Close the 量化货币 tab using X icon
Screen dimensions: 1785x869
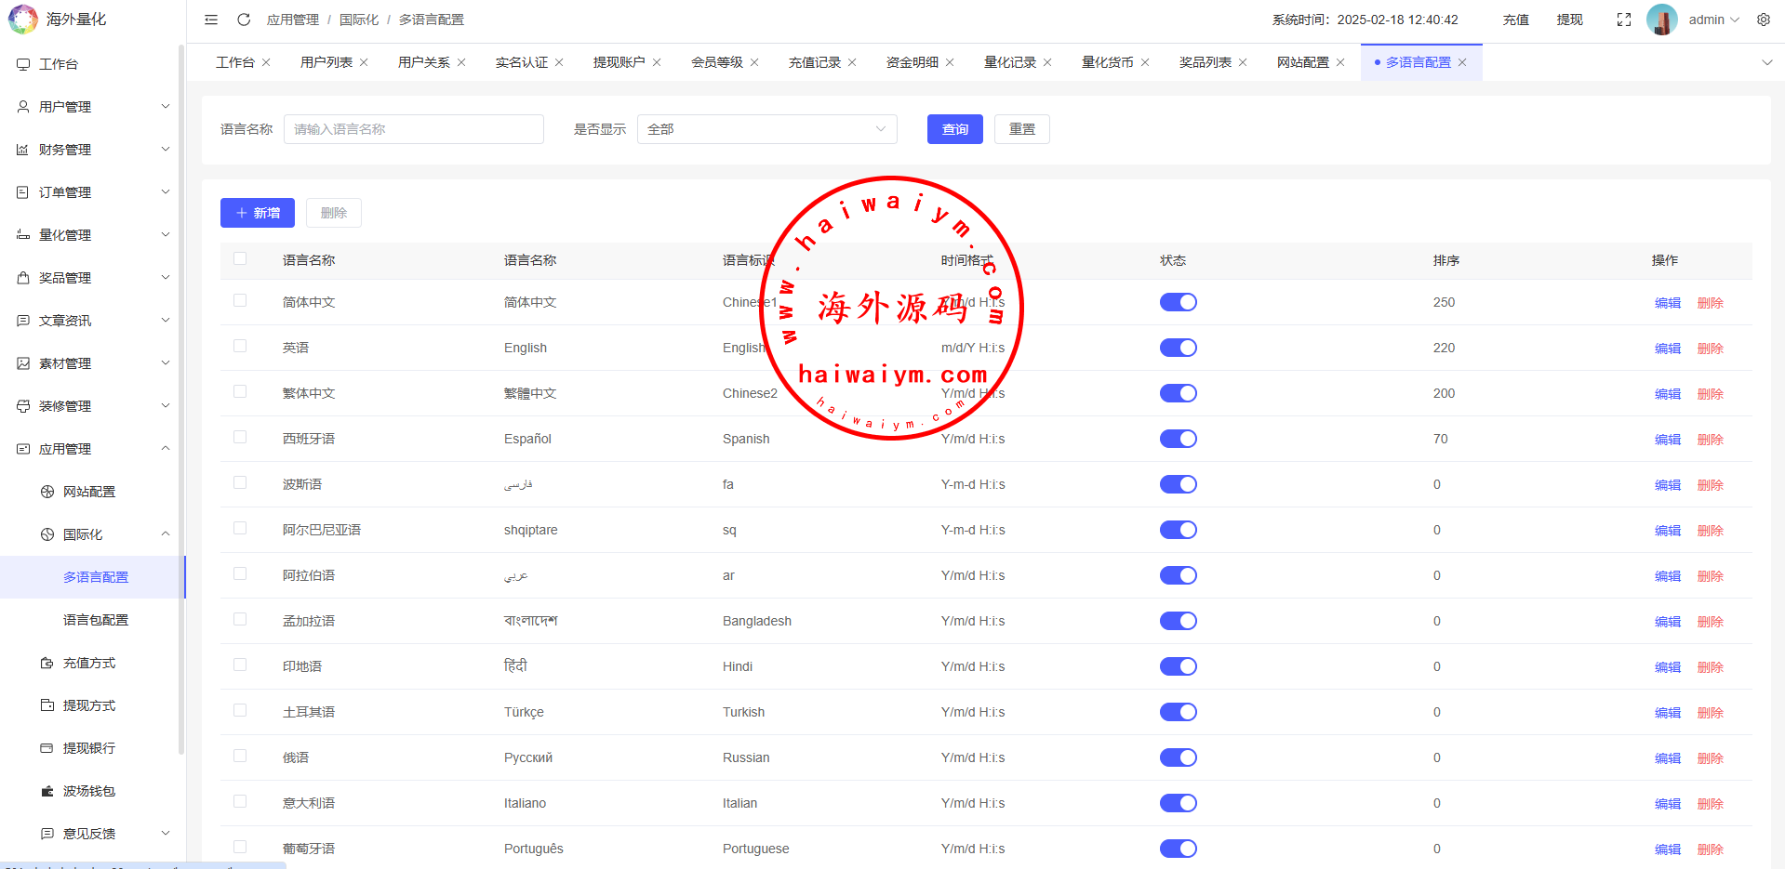tap(1145, 62)
